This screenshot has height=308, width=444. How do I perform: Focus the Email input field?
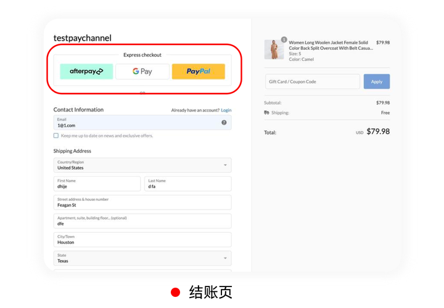(x=142, y=123)
